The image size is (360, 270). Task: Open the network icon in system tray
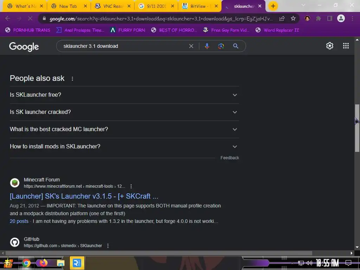coord(301,263)
